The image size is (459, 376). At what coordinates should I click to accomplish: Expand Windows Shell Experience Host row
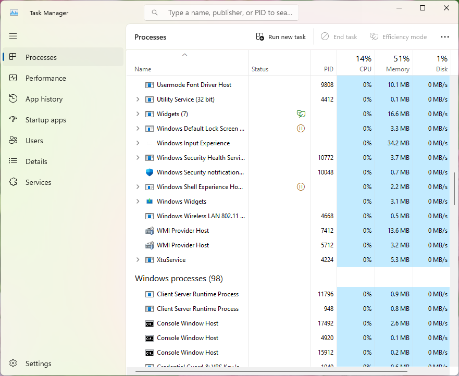point(138,186)
